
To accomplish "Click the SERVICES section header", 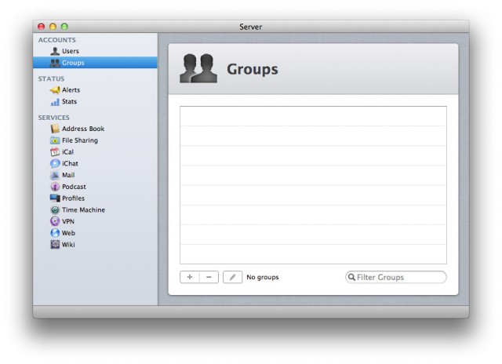I will (x=54, y=118).
